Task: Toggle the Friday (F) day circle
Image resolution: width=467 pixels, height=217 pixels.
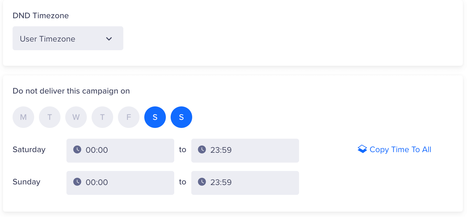Action: tap(129, 117)
